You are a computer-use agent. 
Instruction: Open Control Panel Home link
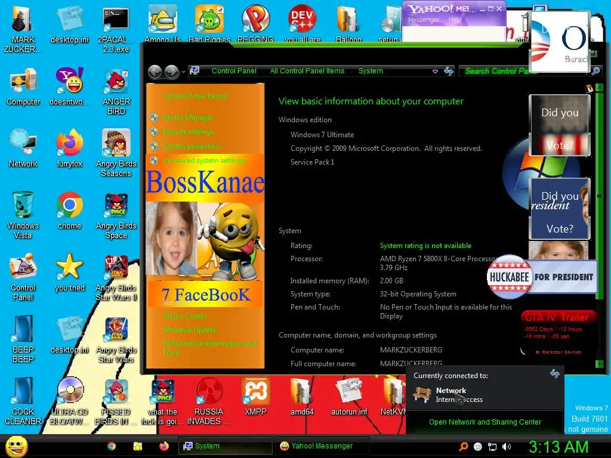tap(195, 96)
